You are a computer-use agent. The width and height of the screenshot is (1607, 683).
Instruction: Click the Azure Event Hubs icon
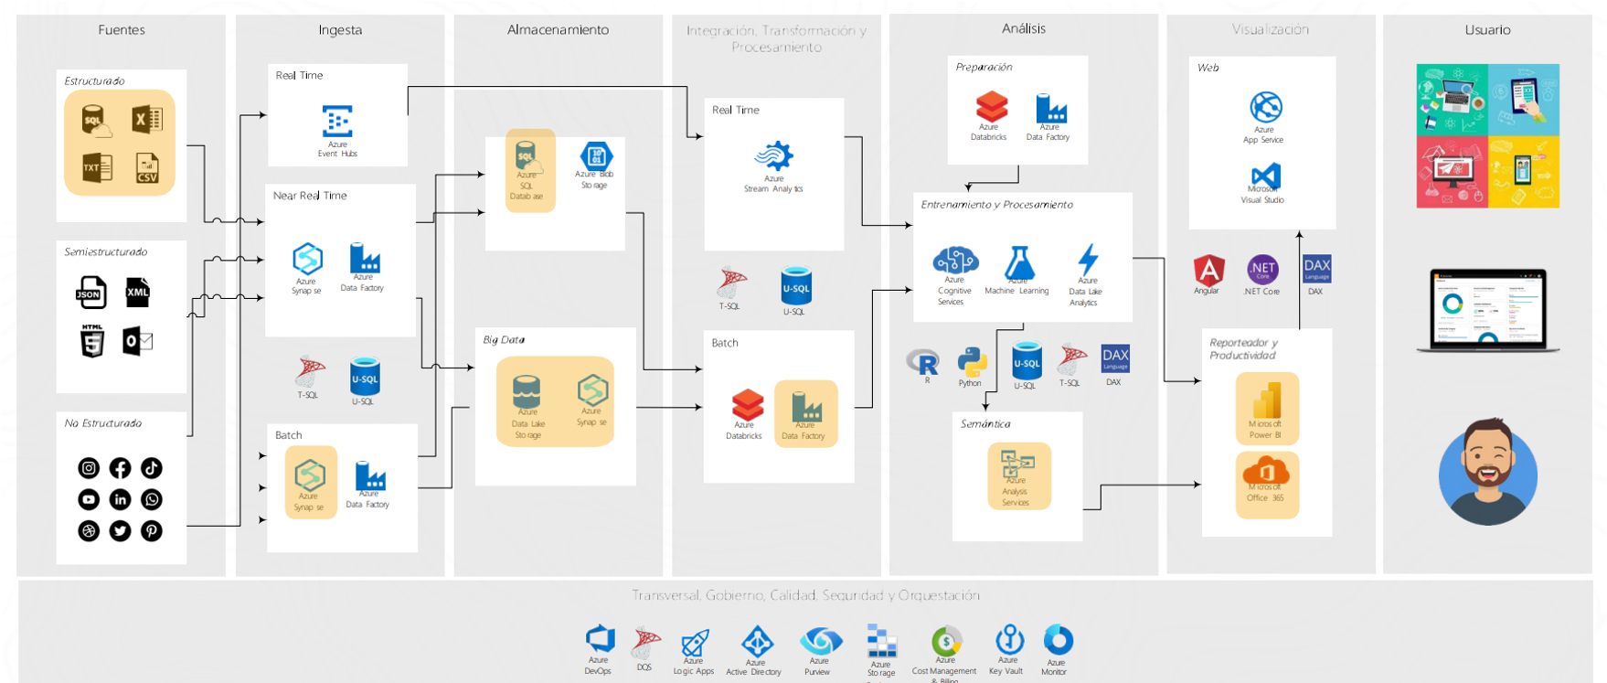[x=337, y=122]
